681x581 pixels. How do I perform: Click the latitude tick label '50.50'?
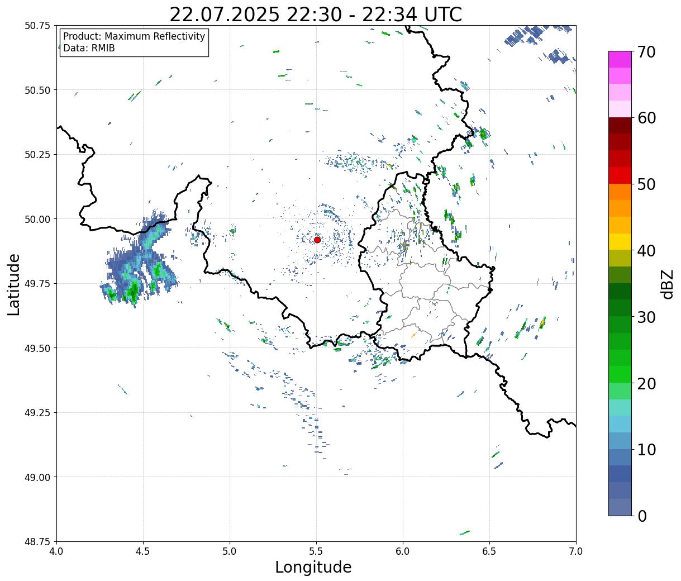[x=37, y=90]
